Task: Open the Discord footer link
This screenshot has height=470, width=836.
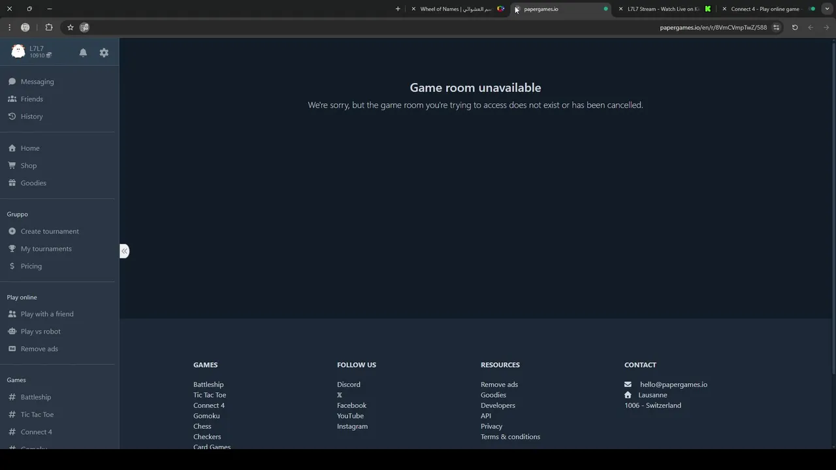Action: point(349,384)
